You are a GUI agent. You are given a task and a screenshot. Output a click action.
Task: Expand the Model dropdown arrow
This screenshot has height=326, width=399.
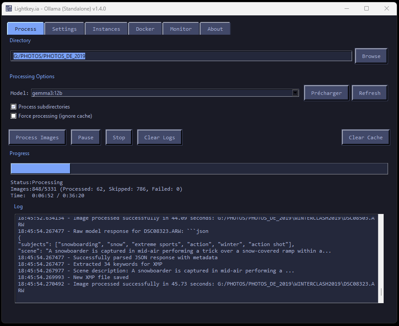coord(295,93)
